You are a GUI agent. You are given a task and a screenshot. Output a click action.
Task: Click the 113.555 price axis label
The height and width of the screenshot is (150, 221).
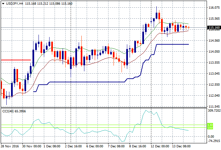tap(214, 62)
